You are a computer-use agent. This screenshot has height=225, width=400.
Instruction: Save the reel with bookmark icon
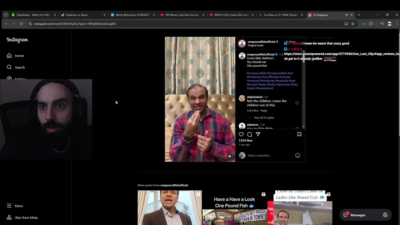(299, 134)
